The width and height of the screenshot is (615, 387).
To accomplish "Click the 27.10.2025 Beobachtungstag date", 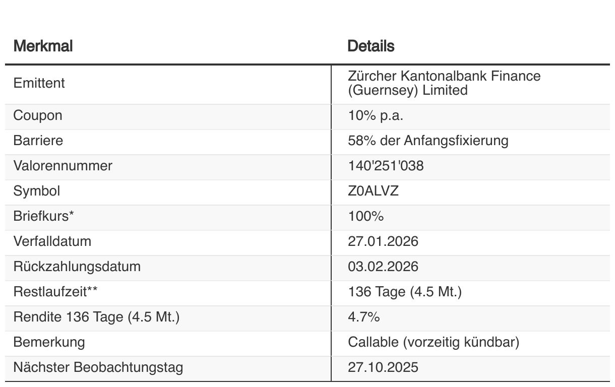I will (383, 367).
